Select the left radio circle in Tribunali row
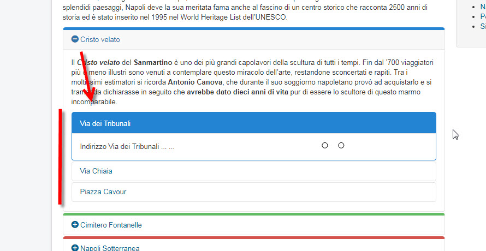This screenshot has height=251, width=486. point(325,146)
